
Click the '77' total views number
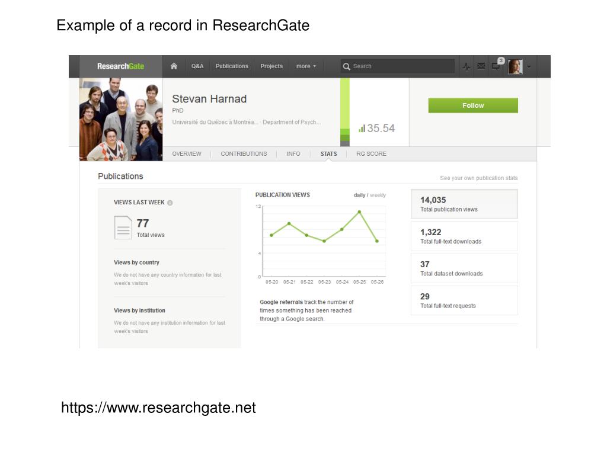click(x=143, y=223)
